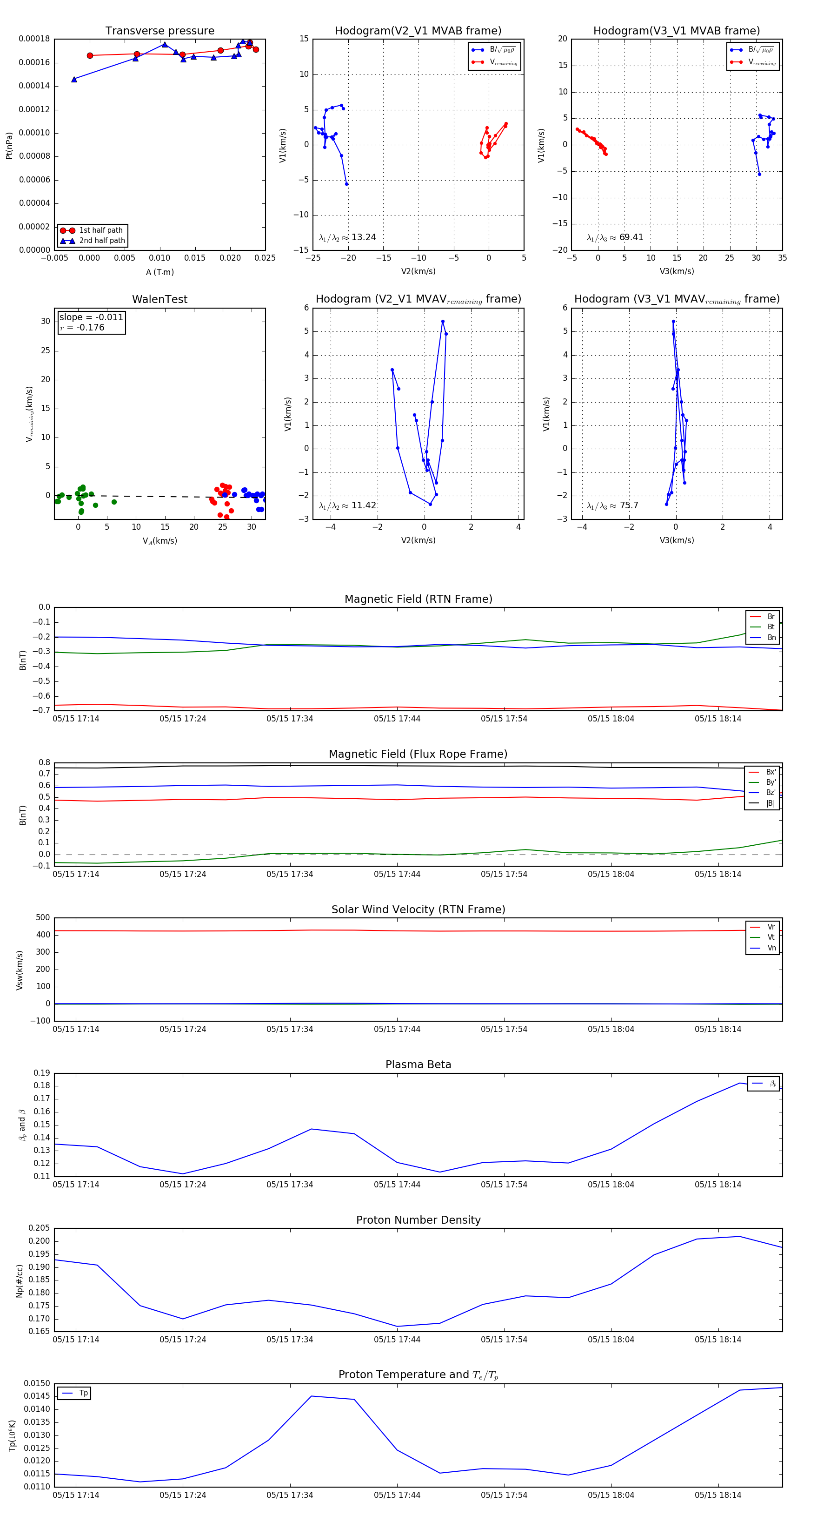Select '1st half path' legend entry
837x1536 pixels.
point(93,230)
